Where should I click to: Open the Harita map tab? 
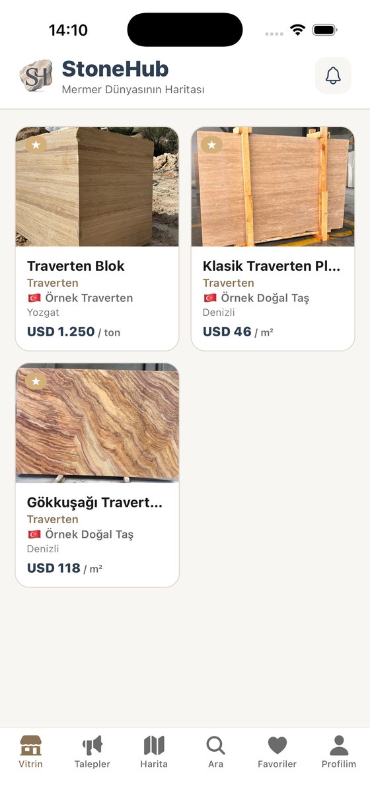[x=154, y=752]
